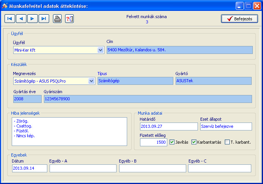The height and width of the screenshot is (184, 263).
Task: Close the Munkafelvétel window
Action: 257,6
